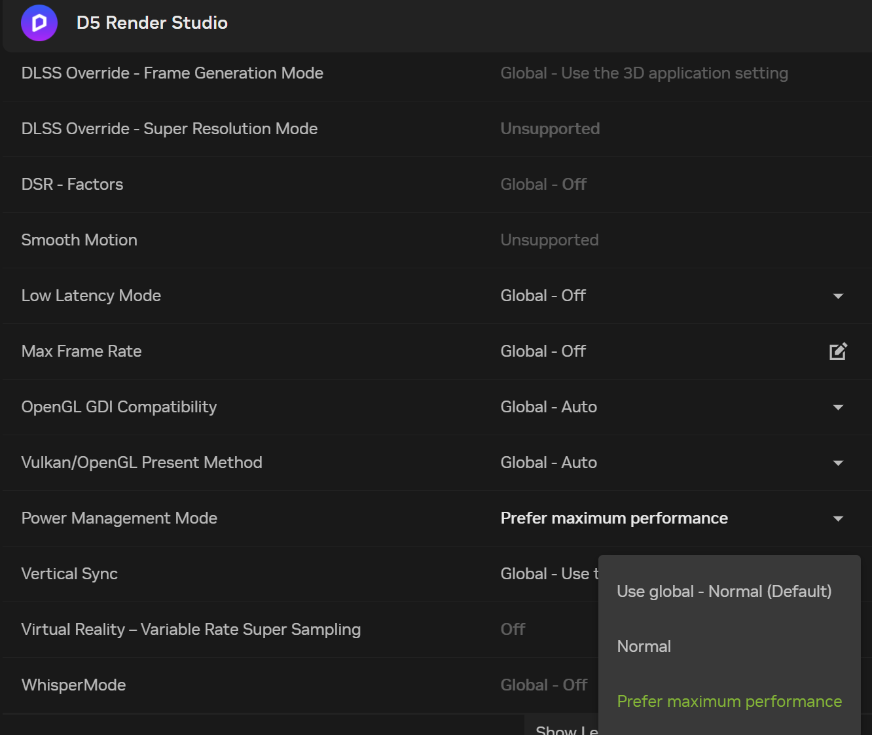Click the Power Management Mode label
Screen dimensions: 872x735
(x=119, y=518)
